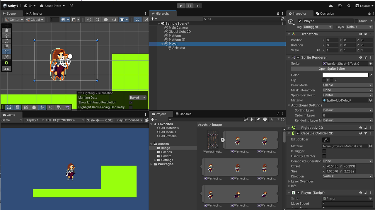This screenshot has height=210, width=375.
Task: Click Hierarchy add plus button
Action: point(153,19)
